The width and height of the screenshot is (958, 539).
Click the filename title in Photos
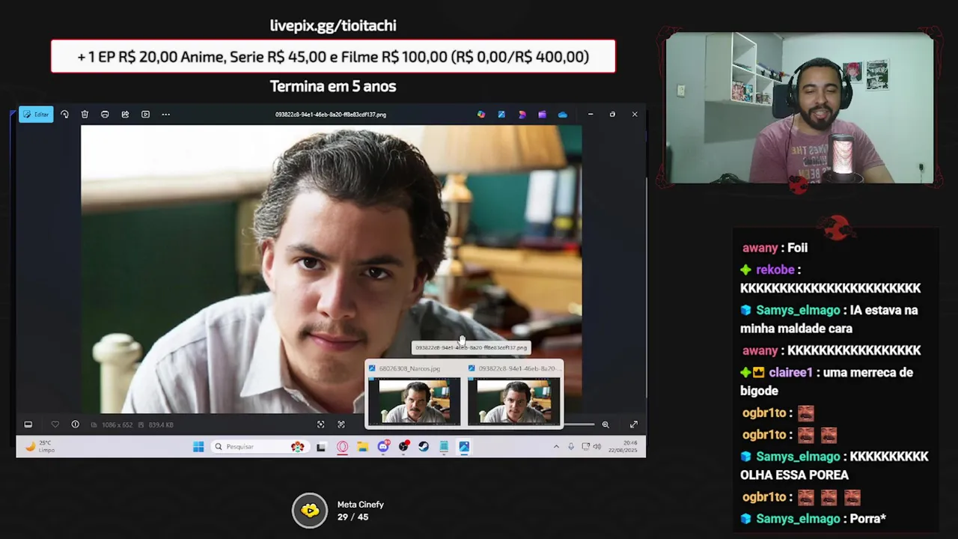coord(331,115)
